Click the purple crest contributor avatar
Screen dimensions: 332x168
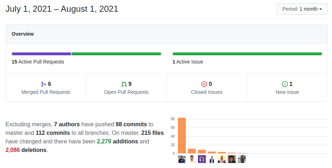[x=202, y=159]
